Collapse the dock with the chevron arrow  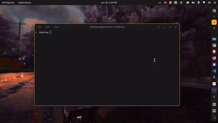point(214,96)
